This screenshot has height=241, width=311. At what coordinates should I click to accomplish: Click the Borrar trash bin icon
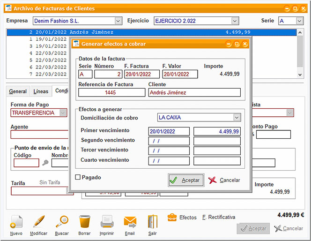(x=84, y=221)
